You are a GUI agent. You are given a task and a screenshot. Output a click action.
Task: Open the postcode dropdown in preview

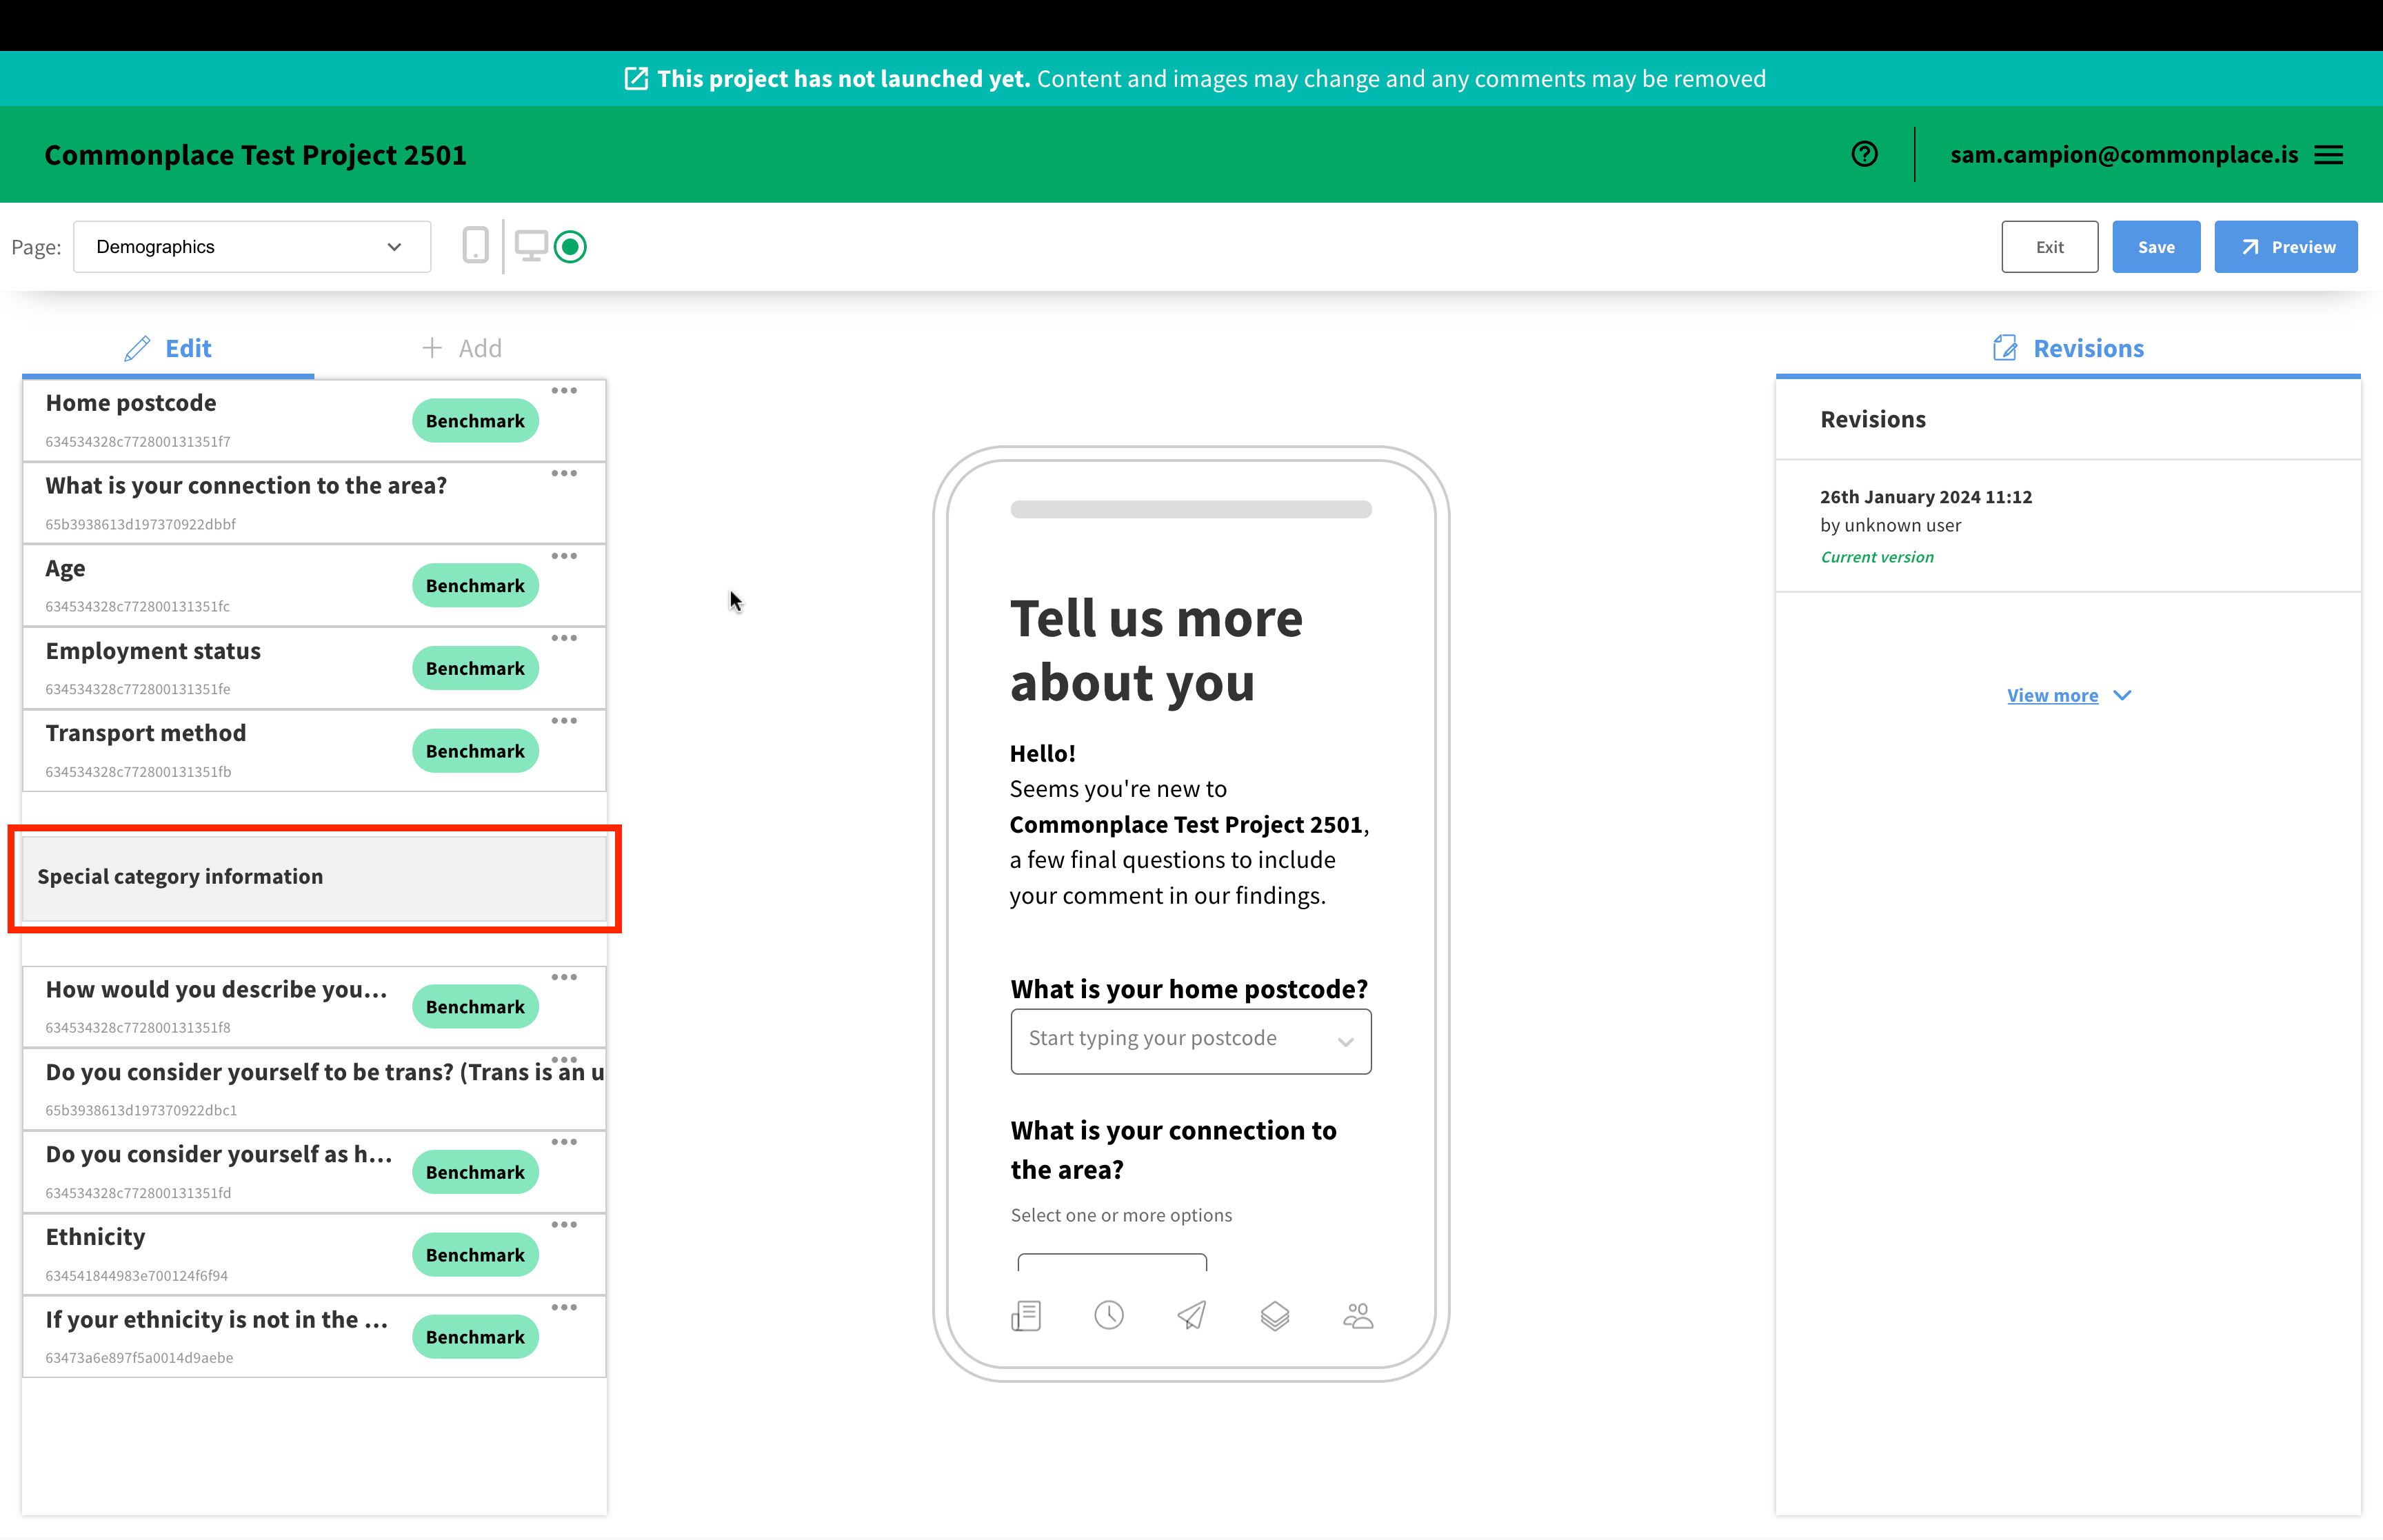coord(1190,1041)
